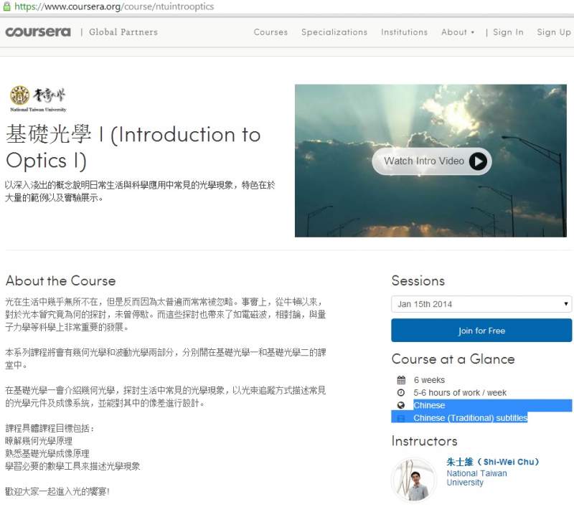The height and width of the screenshot is (507, 574).
Task: Click National Taiwan University instructor affiliation link
Action: (476, 478)
